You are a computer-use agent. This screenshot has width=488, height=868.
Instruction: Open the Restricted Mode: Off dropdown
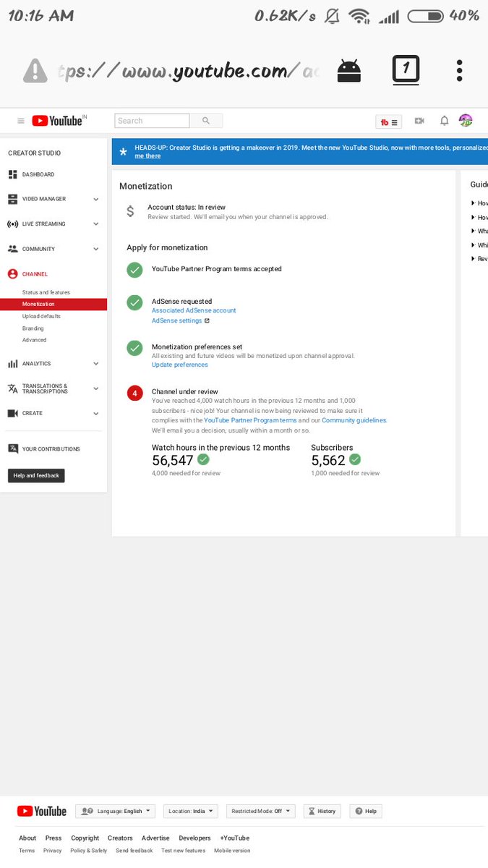pos(260,812)
